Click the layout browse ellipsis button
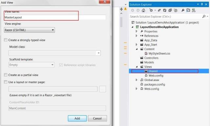 point(102,89)
